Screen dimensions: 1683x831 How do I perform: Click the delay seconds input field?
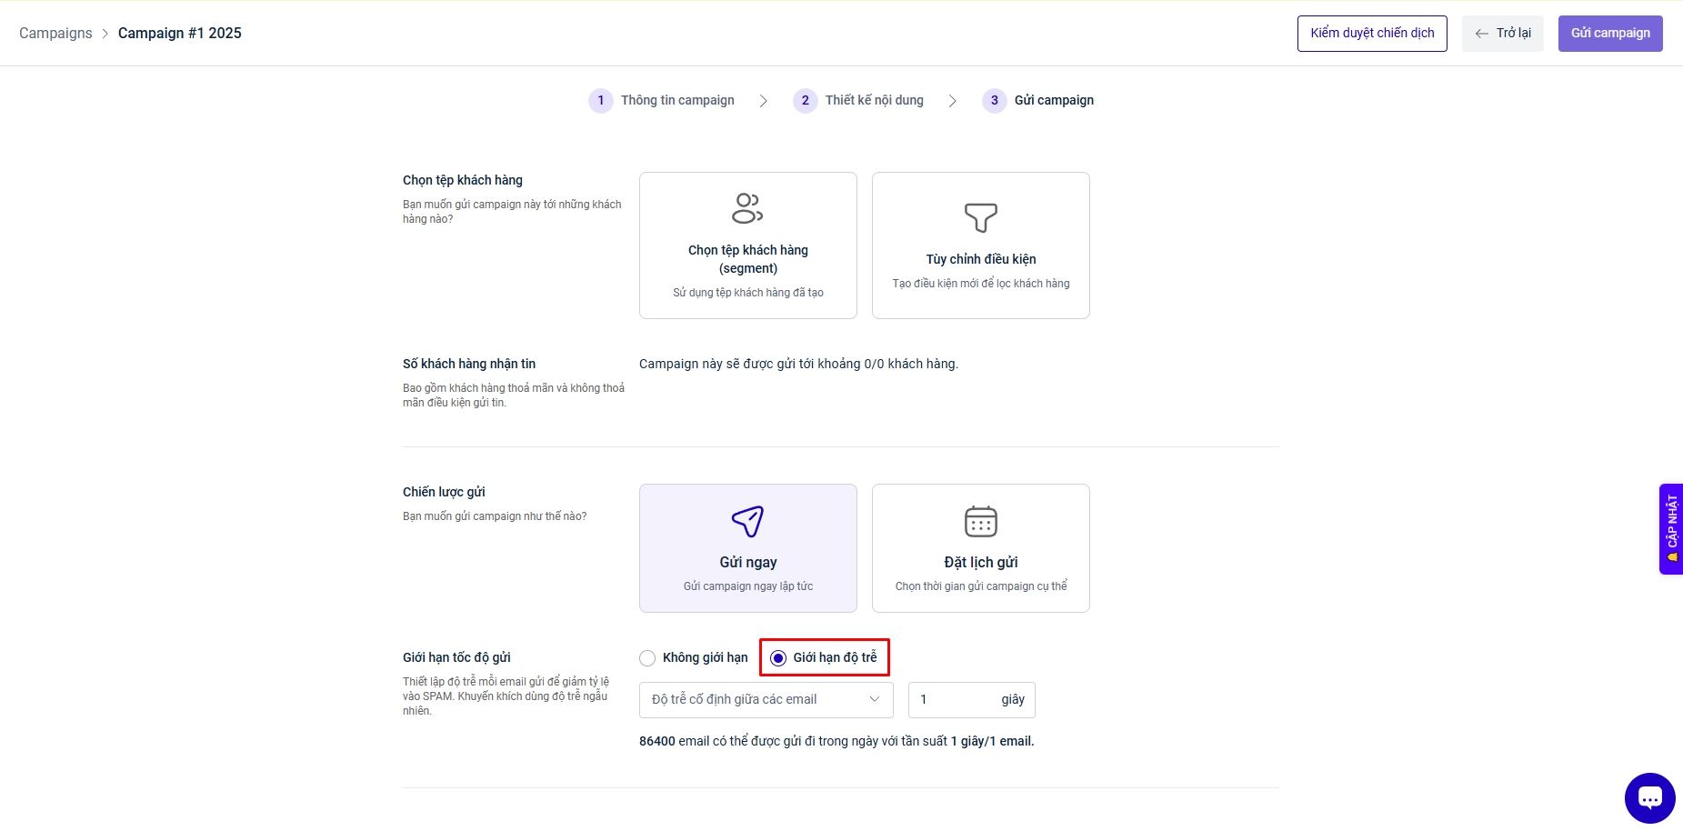955,700
